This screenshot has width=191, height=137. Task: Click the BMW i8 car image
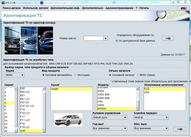[29, 40]
